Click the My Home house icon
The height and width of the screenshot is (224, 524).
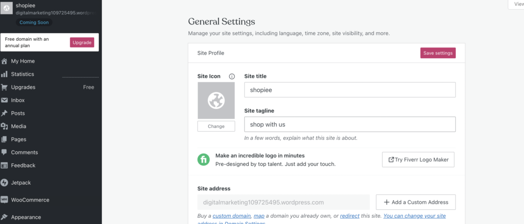pos(5,61)
